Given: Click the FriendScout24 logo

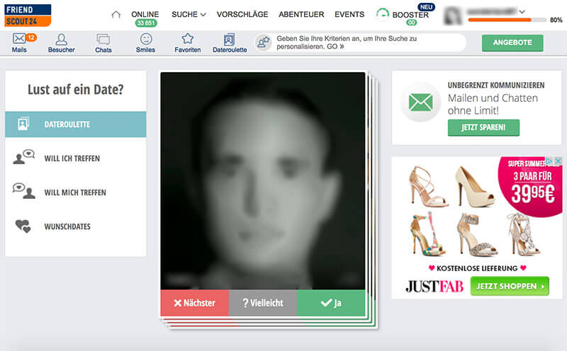Looking at the screenshot, I should 26,15.
